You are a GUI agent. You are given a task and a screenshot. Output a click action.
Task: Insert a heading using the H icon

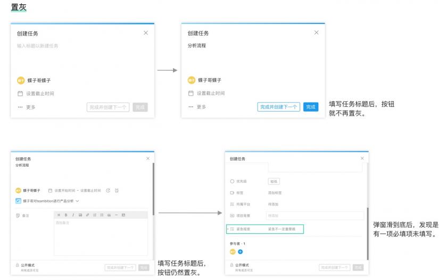pyautogui.click(x=59, y=215)
